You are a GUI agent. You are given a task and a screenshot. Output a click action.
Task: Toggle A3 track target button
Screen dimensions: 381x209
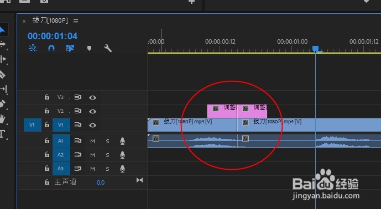click(x=61, y=169)
